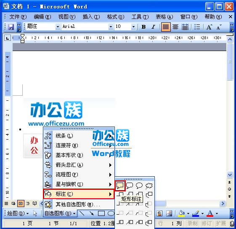
Task: Select the cloud callout shape
Action: [149, 186]
